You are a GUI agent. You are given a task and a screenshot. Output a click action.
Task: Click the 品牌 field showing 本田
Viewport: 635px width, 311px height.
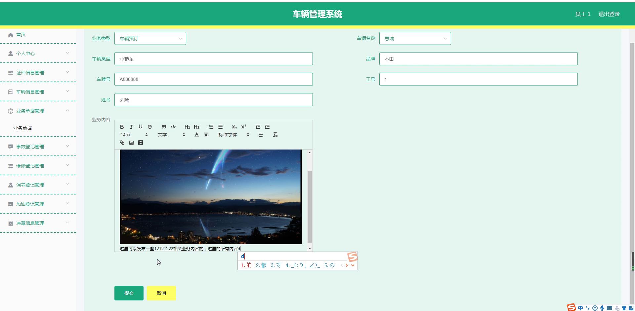click(x=479, y=59)
